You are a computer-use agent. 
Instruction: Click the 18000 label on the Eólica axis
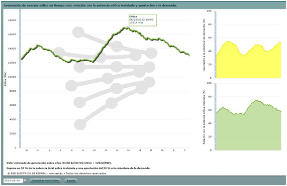pos(12,20)
